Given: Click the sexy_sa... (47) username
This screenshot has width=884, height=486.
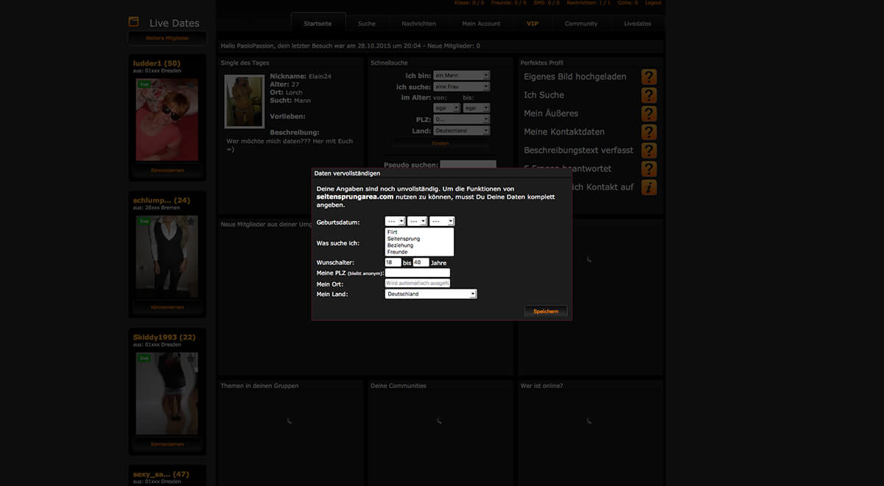Looking at the screenshot, I should pyautogui.click(x=161, y=474).
